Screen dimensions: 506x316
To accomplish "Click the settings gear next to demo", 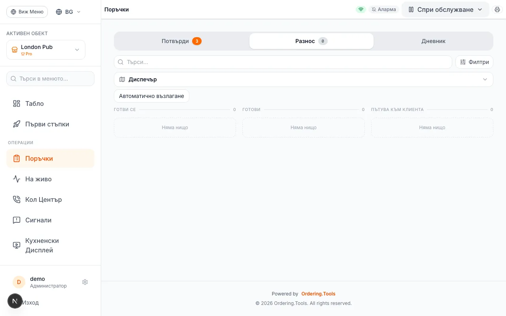I will [x=85, y=282].
